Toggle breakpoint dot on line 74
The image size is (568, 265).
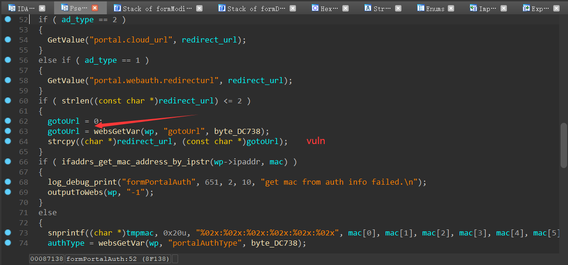pos(8,242)
